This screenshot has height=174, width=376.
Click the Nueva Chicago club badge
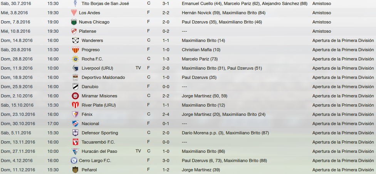point(74,22)
